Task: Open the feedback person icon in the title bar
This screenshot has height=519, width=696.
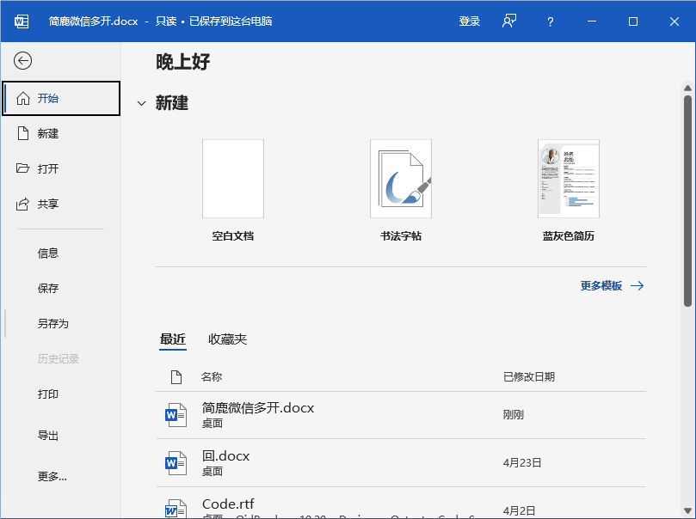Action: [x=509, y=21]
